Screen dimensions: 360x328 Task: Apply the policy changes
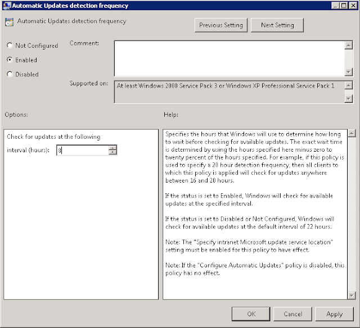(x=334, y=314)
